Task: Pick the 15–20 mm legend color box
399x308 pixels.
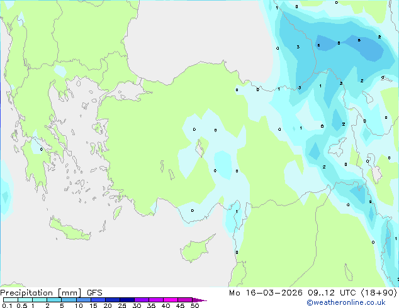Action: click(98, 300)
